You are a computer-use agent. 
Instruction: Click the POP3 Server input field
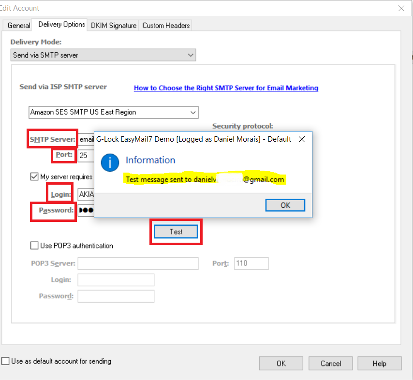click(138, 263)
